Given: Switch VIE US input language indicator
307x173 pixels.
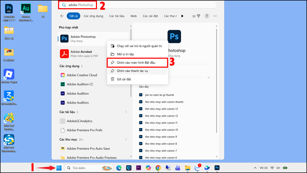Looking at the screenshot, I should 264,168.
